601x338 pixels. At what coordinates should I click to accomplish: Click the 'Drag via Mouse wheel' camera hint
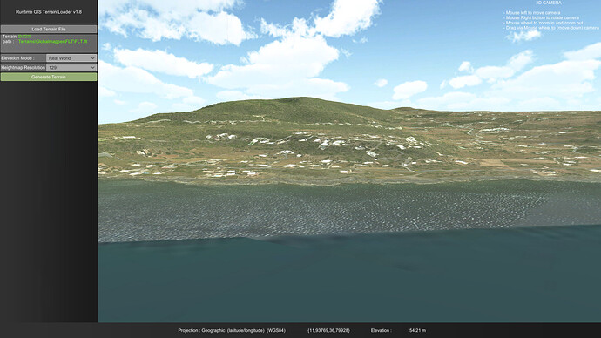(x=551, y=28)
